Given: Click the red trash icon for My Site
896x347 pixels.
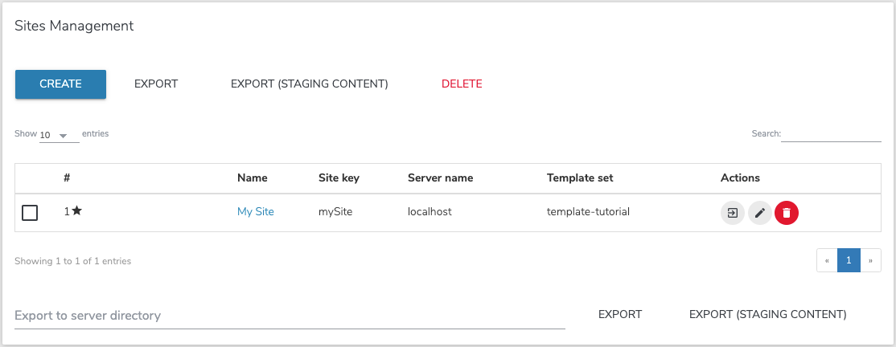Looking at the screenshot, I should click(787, 213).
